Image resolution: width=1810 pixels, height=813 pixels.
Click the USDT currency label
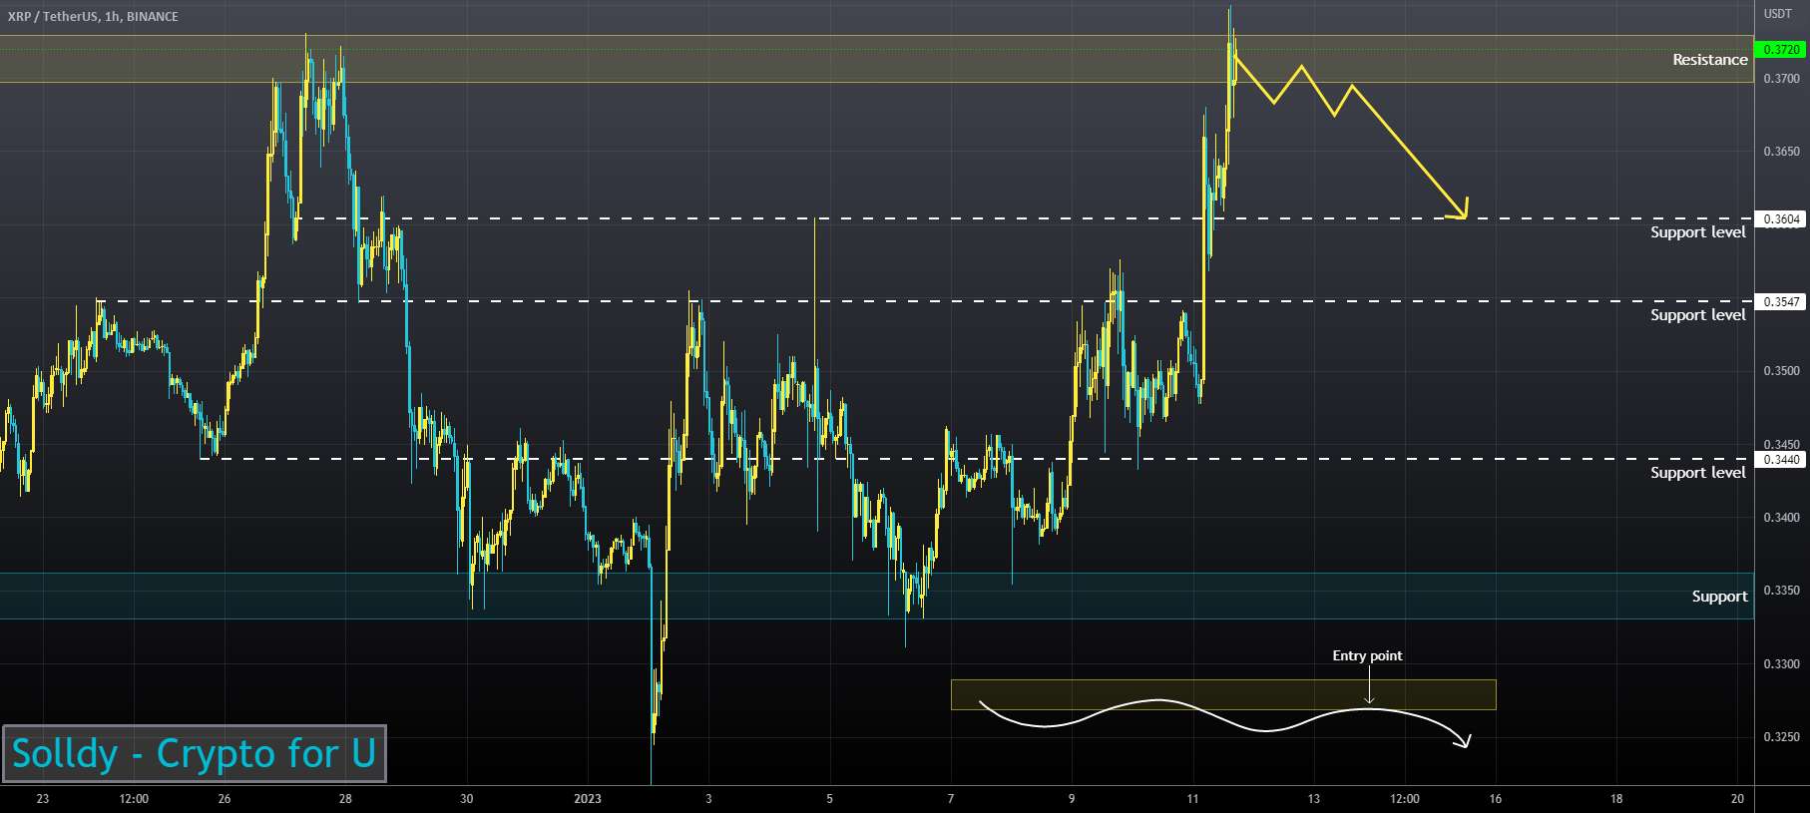tap(1777, 14)
